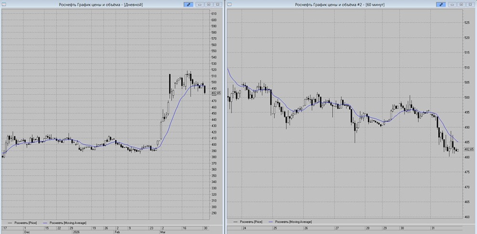Click date '15' on the daily time axis

(x=47, y=228)
